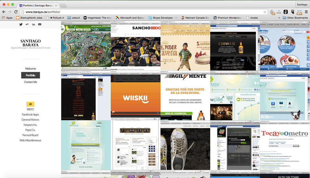Open the Premium Wordpress bookmark
Screen dimensions: 310x178
pos(227,18)
